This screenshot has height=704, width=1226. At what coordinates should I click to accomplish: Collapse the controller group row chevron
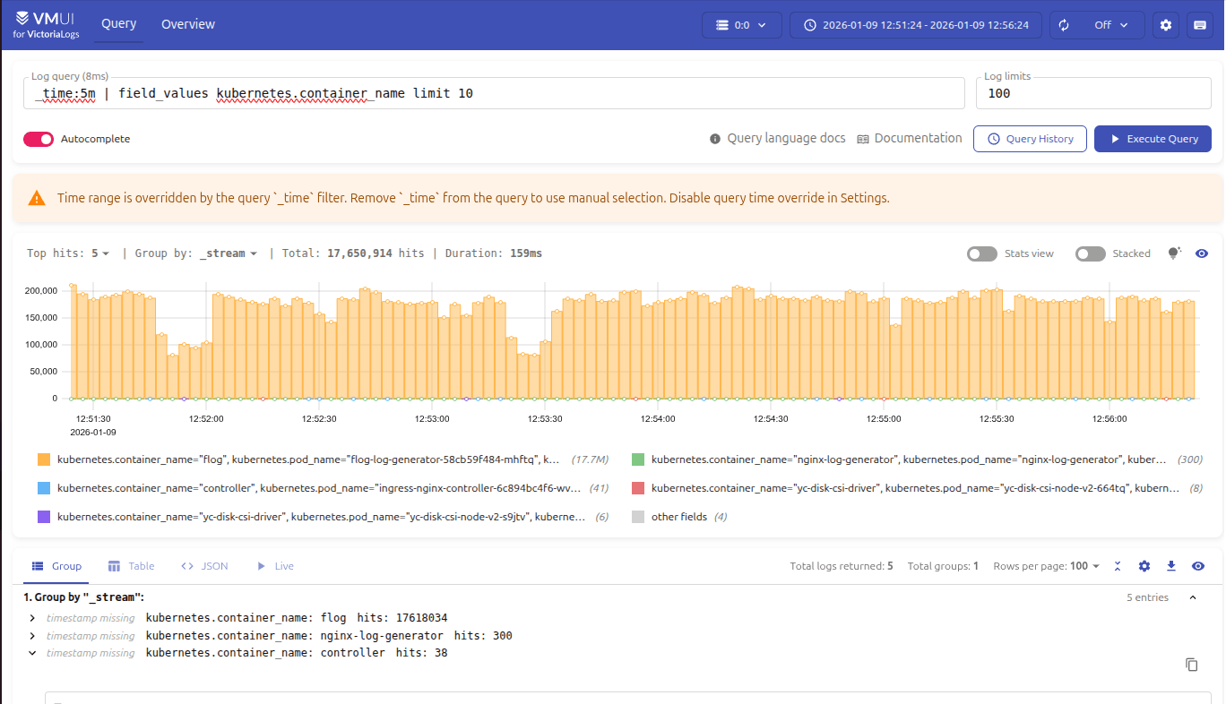coord(32,653)
